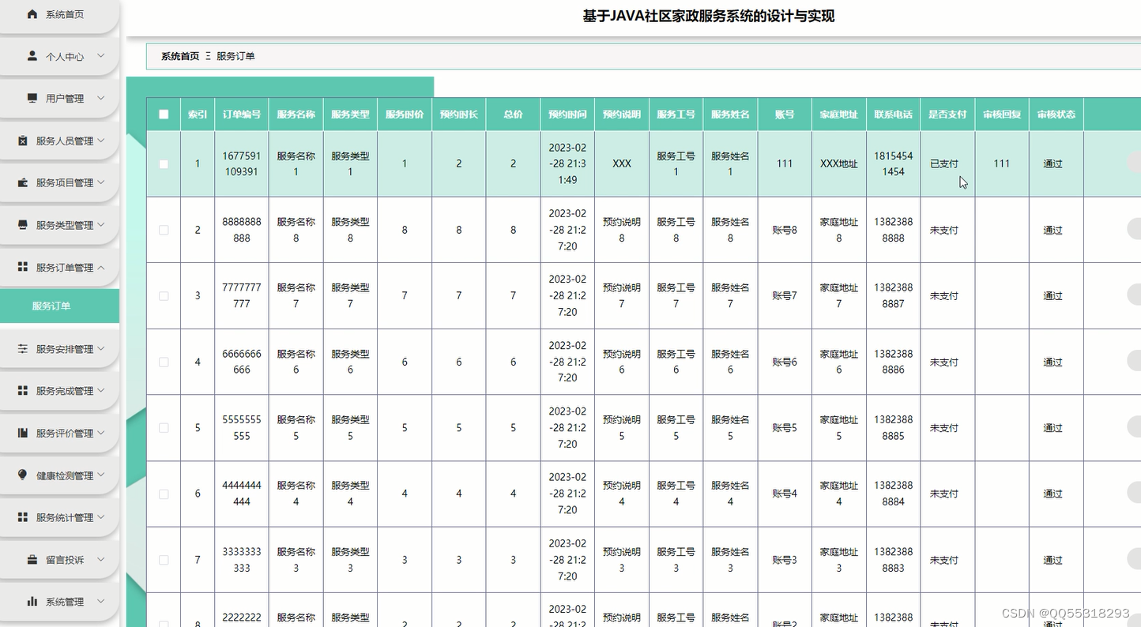Check the box for order 8888888888
Screen dimensions: 1141x627
(x=164, y=230)
